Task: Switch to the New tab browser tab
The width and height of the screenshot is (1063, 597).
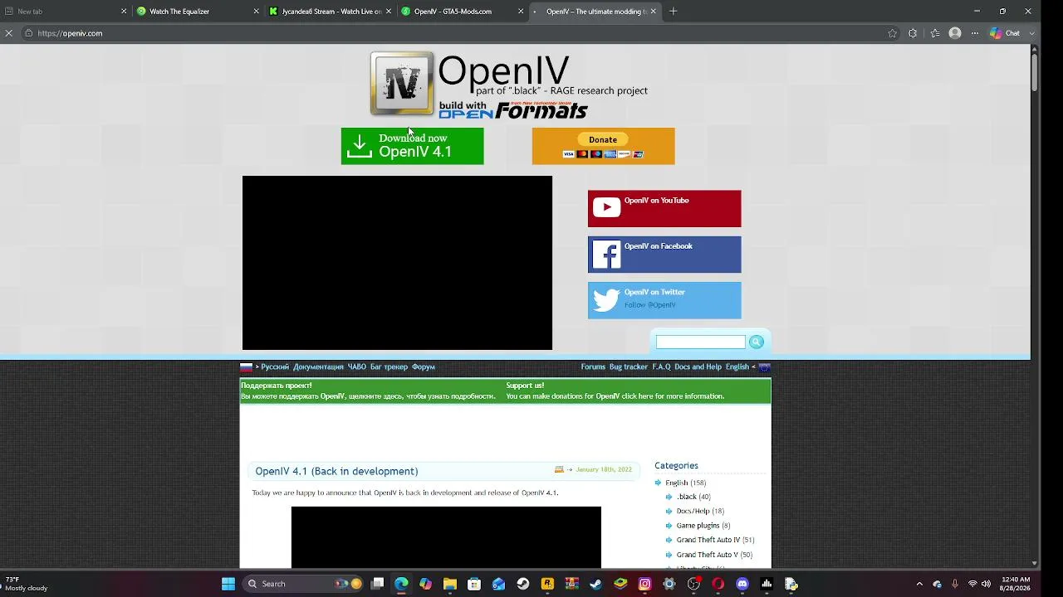Action: point(66,12)
